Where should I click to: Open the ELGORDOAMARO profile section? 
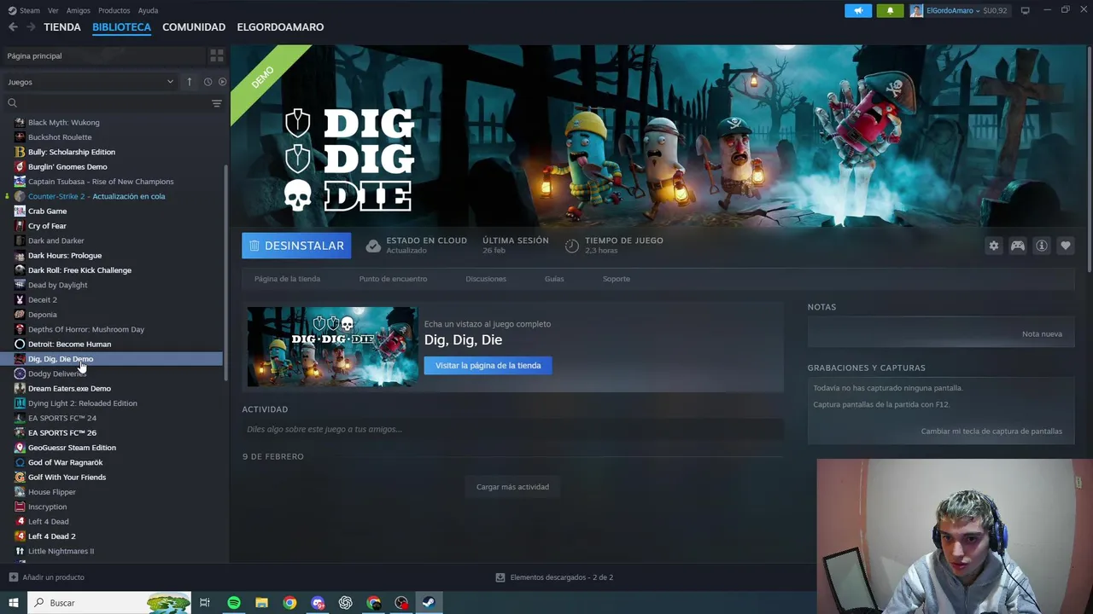280,27
